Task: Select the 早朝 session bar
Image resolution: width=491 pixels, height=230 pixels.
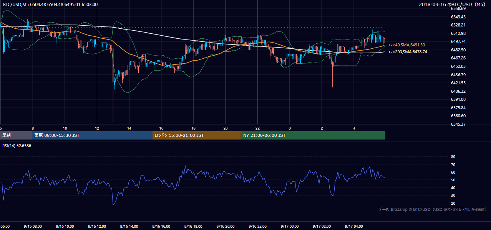Action: click(16, 135)
